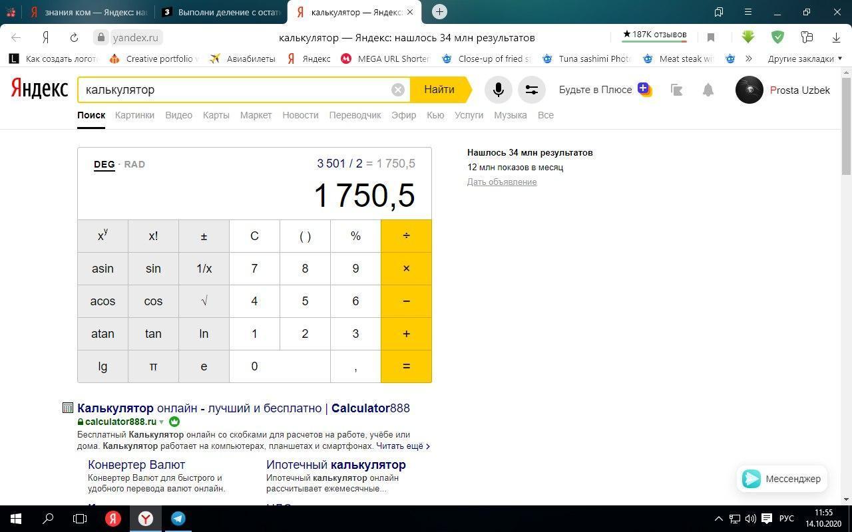Click the microphone voice search icon
Image resolution: width=852 pixels, height=532 pixels.
tap(498, 90)
